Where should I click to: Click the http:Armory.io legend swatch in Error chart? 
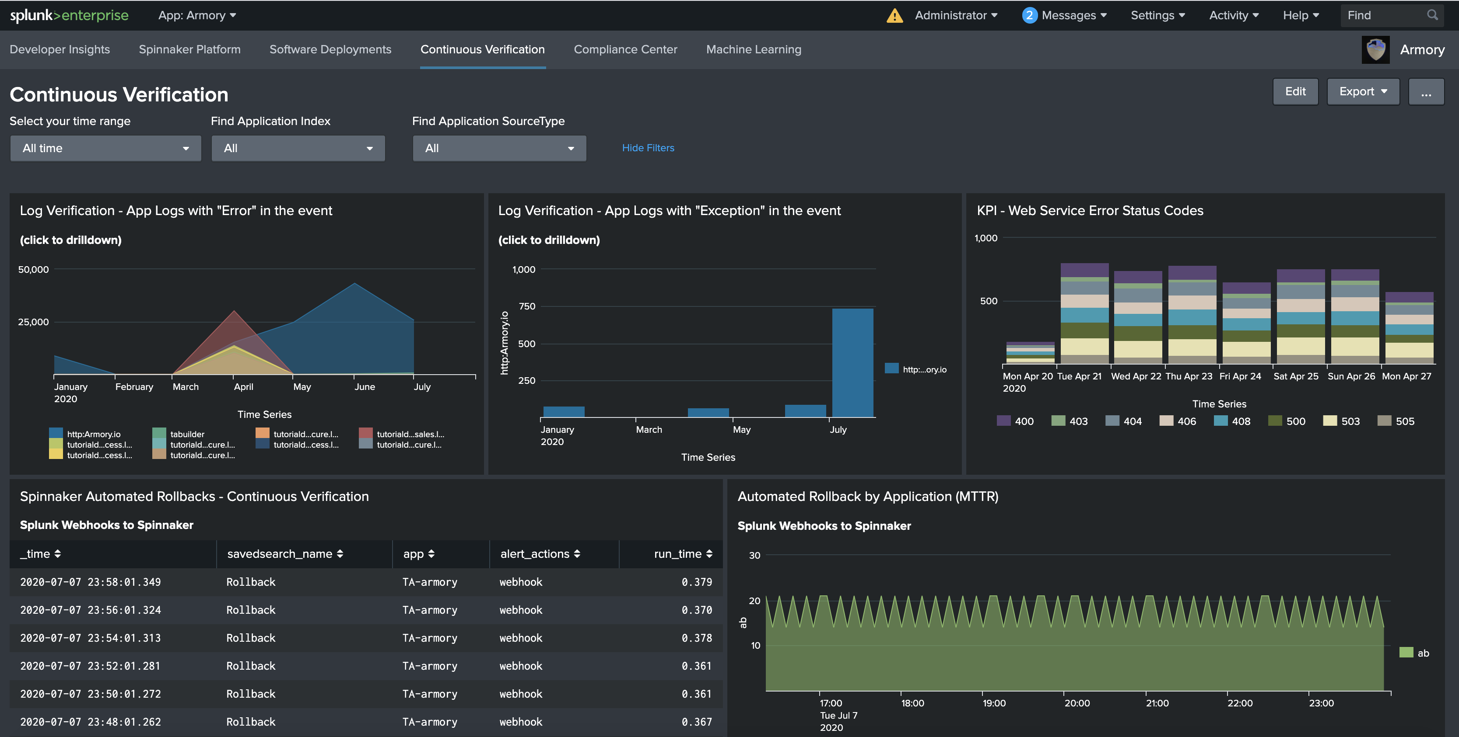(56, 433)
